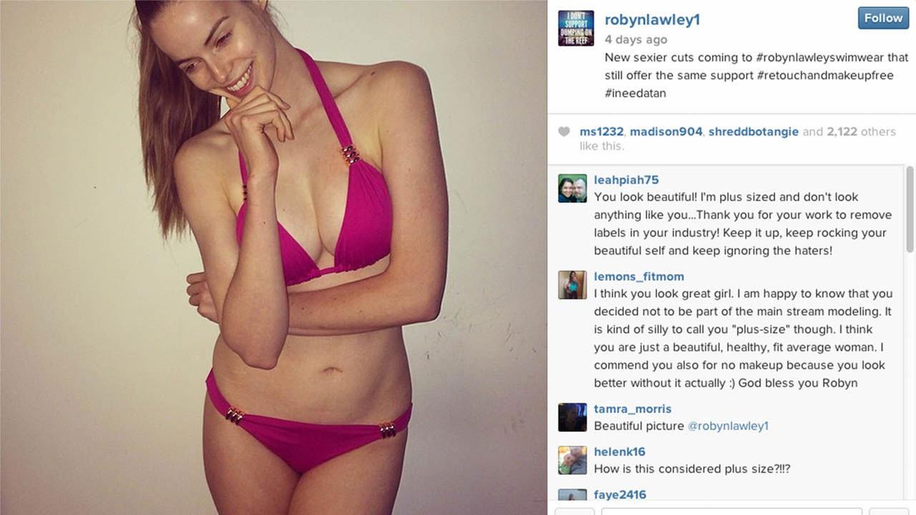View liker madison904's profile
The image size is (916, 515).
point(666,132)
